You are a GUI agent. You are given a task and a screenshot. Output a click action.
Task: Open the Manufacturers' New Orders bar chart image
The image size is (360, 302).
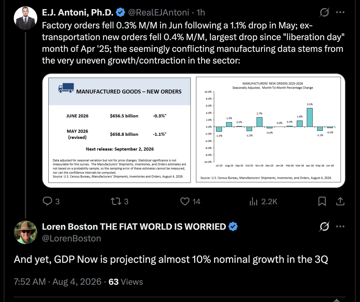tap(268, 130)
